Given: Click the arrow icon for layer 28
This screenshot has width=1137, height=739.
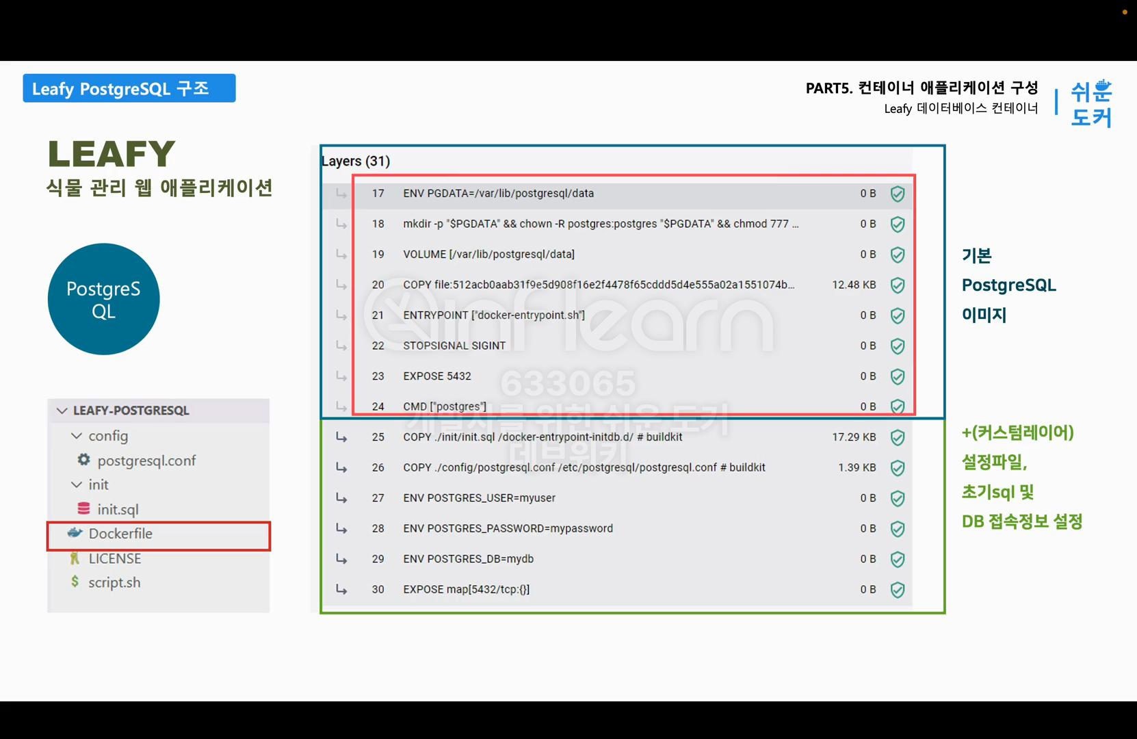Looking at the screenshot, I should click(x=341, y=528).
